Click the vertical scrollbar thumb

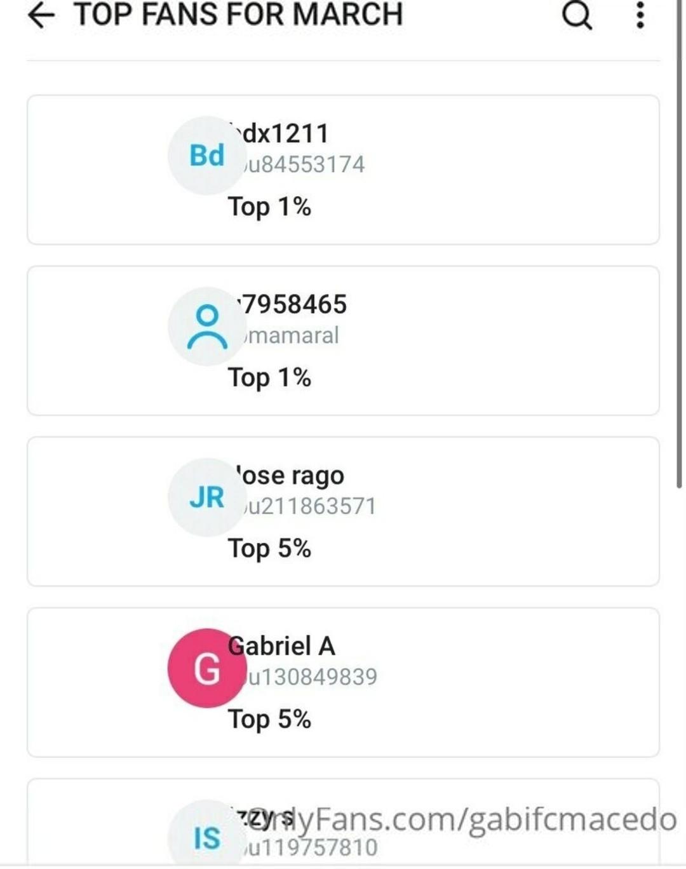point(679,254)
